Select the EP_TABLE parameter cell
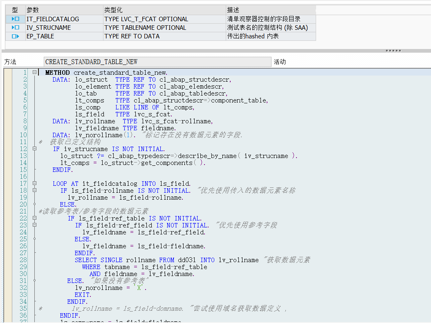This screenshot has height=323, width=431. tap(64, 36)
